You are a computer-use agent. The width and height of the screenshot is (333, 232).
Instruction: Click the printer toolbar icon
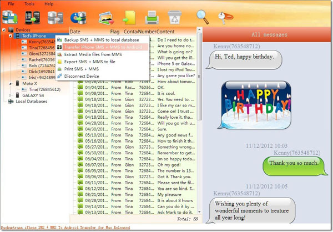coord(152,17)
